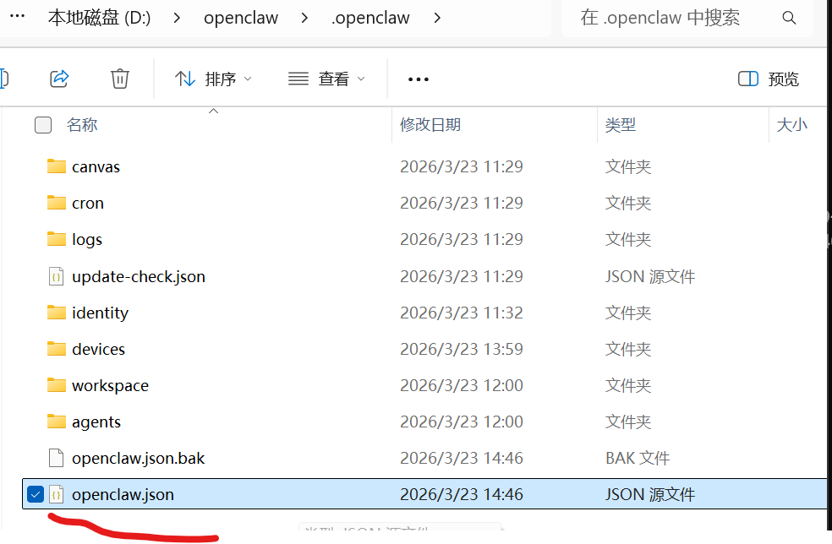Select the canvas folder icon

pos(57,166)
